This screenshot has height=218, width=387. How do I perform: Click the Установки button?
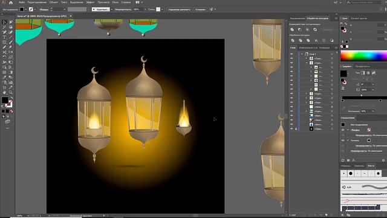[200, 10]
